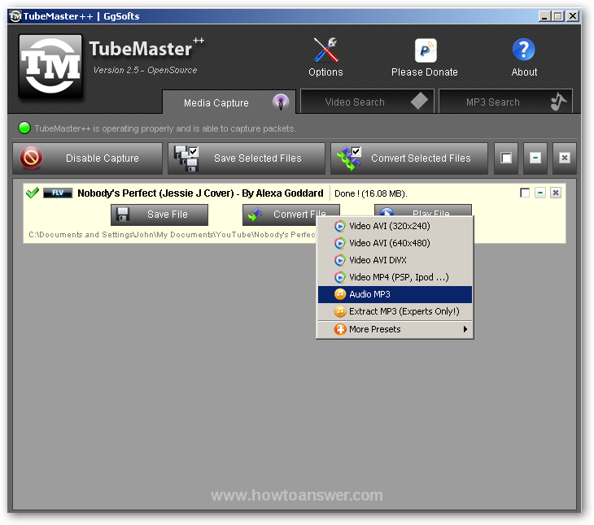Open the MP3 Search tab
This screenshot has width=594, height=525.
[x=505, y=102]
